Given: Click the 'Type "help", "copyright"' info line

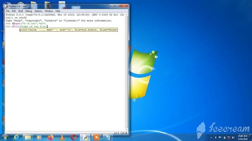Looking at the screenshot, I should [59, 21].
